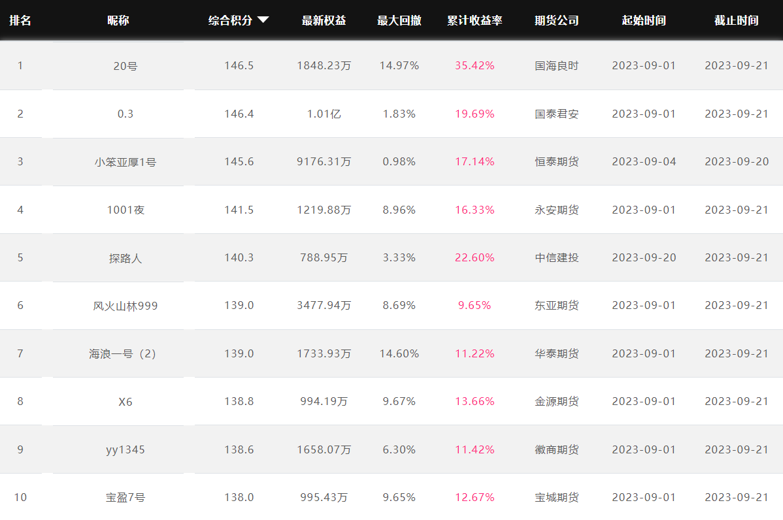Select the 11.22% return value
783x520 pixels.
[x=475, y=353]
